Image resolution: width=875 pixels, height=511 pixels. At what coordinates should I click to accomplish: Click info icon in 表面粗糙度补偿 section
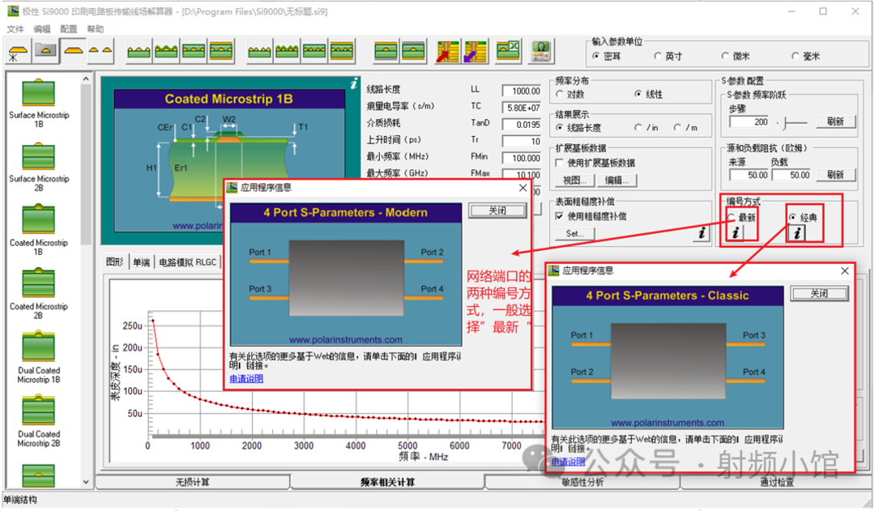click(701, 233)
